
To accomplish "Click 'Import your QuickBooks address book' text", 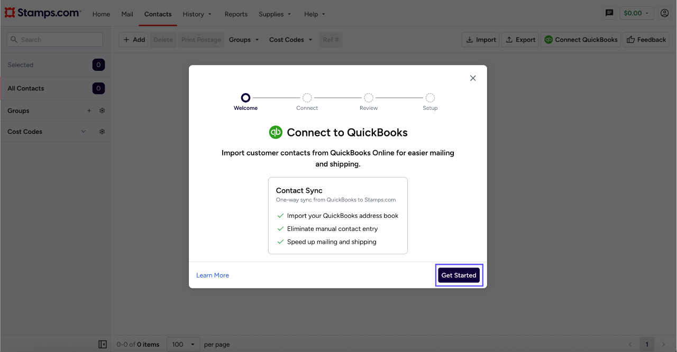I will pos(343,216).
